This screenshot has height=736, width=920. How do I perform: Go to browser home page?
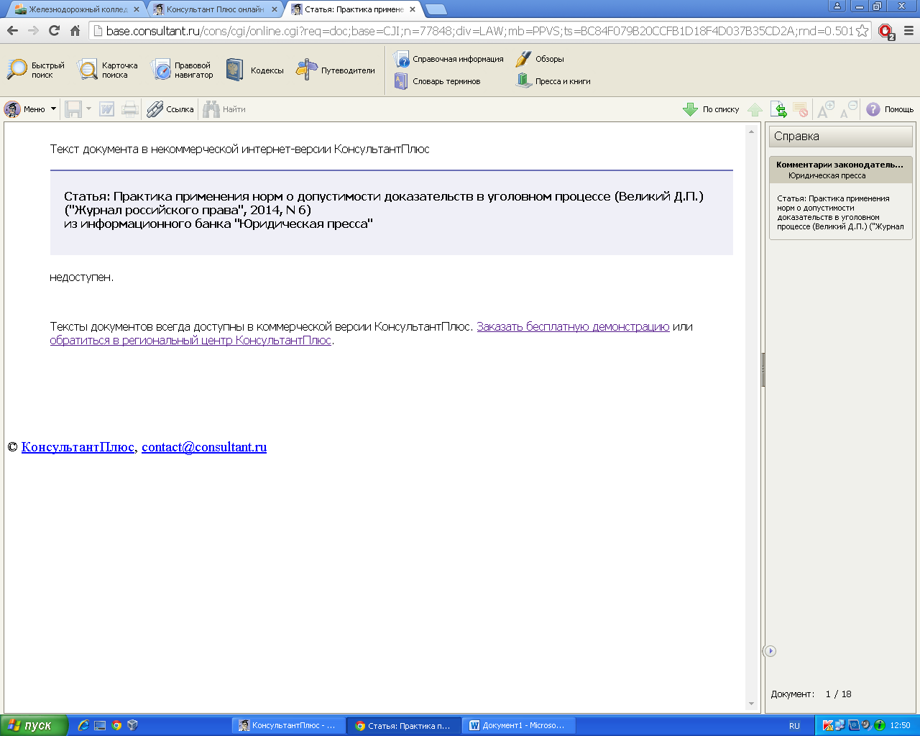pyautogui.click(x=75, y=31)
